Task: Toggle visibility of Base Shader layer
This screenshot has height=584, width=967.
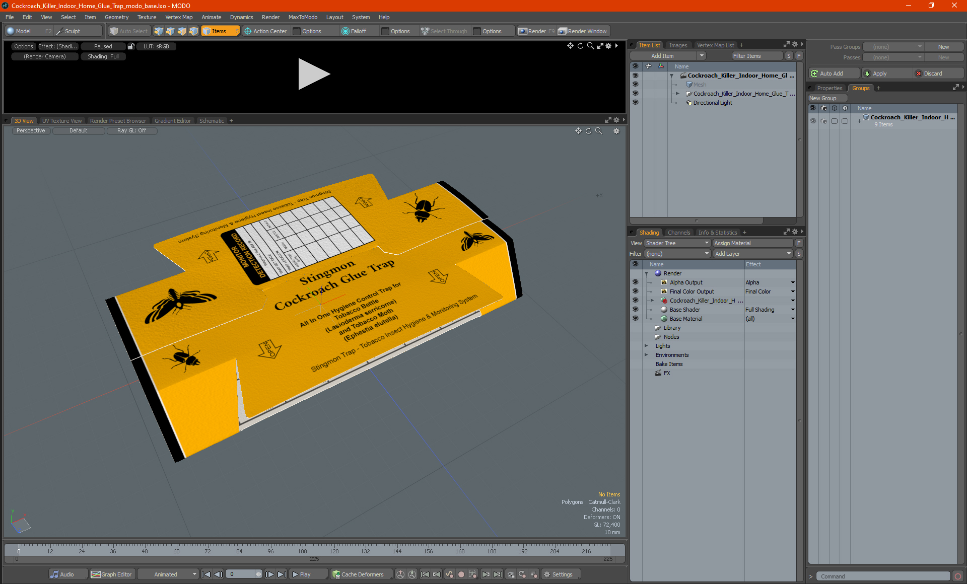Action: [x=635, y=310]
